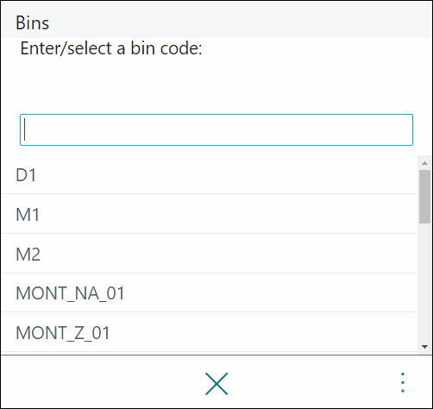Tap the first list row D1
This screenshot has width=433, height=409.
(x=210, y=174)
